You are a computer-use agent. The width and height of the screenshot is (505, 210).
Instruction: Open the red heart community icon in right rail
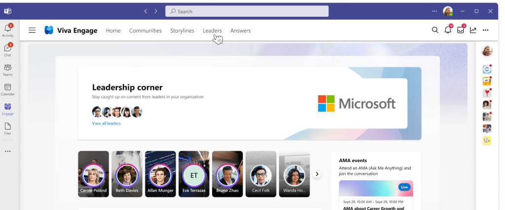(x=487, y=93)
